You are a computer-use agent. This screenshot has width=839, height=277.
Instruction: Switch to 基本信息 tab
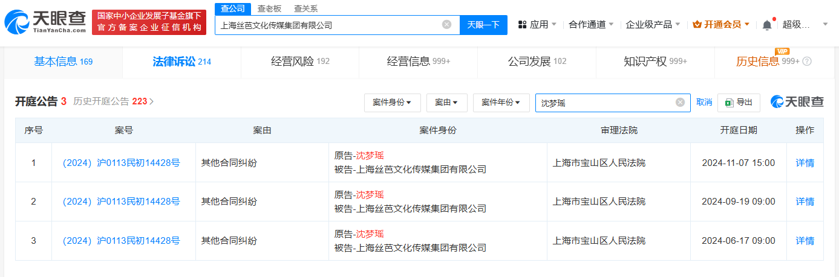(63, 62)
